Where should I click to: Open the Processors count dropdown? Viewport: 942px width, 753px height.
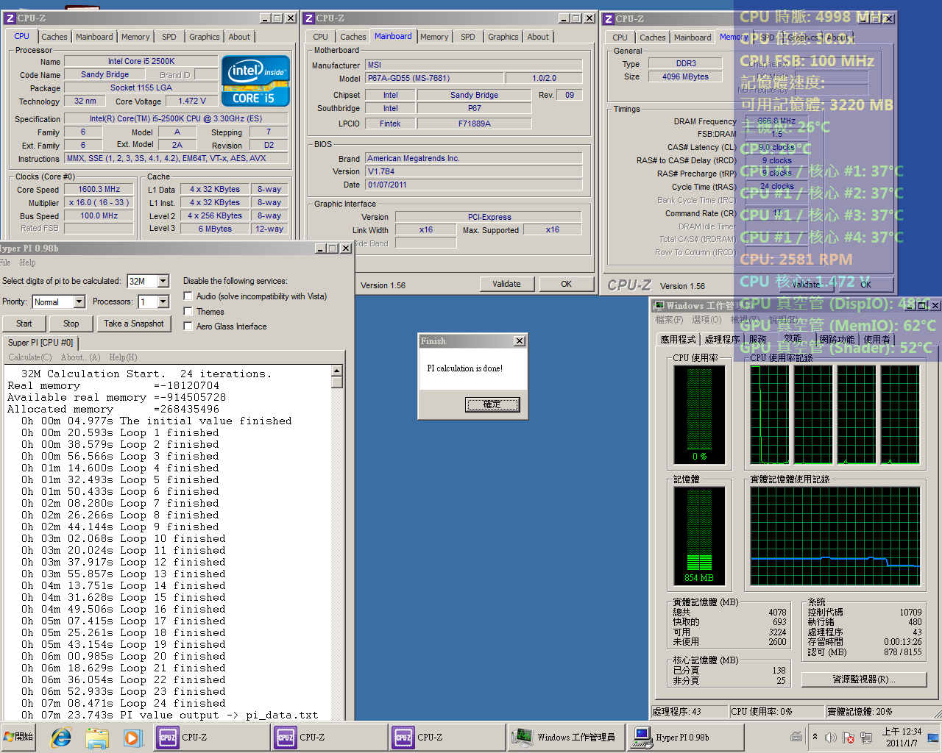point(163,302)
